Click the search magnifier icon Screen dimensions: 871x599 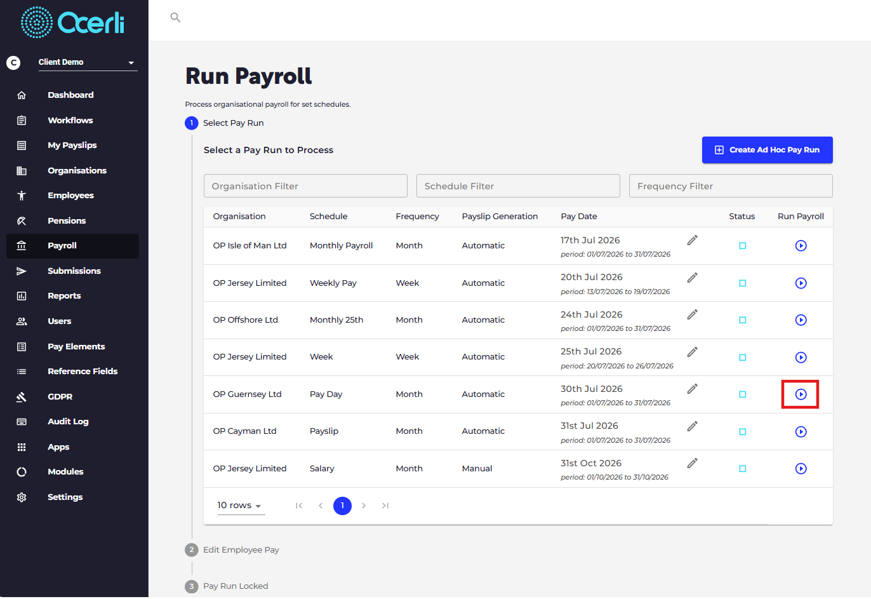tap(176, 18)
